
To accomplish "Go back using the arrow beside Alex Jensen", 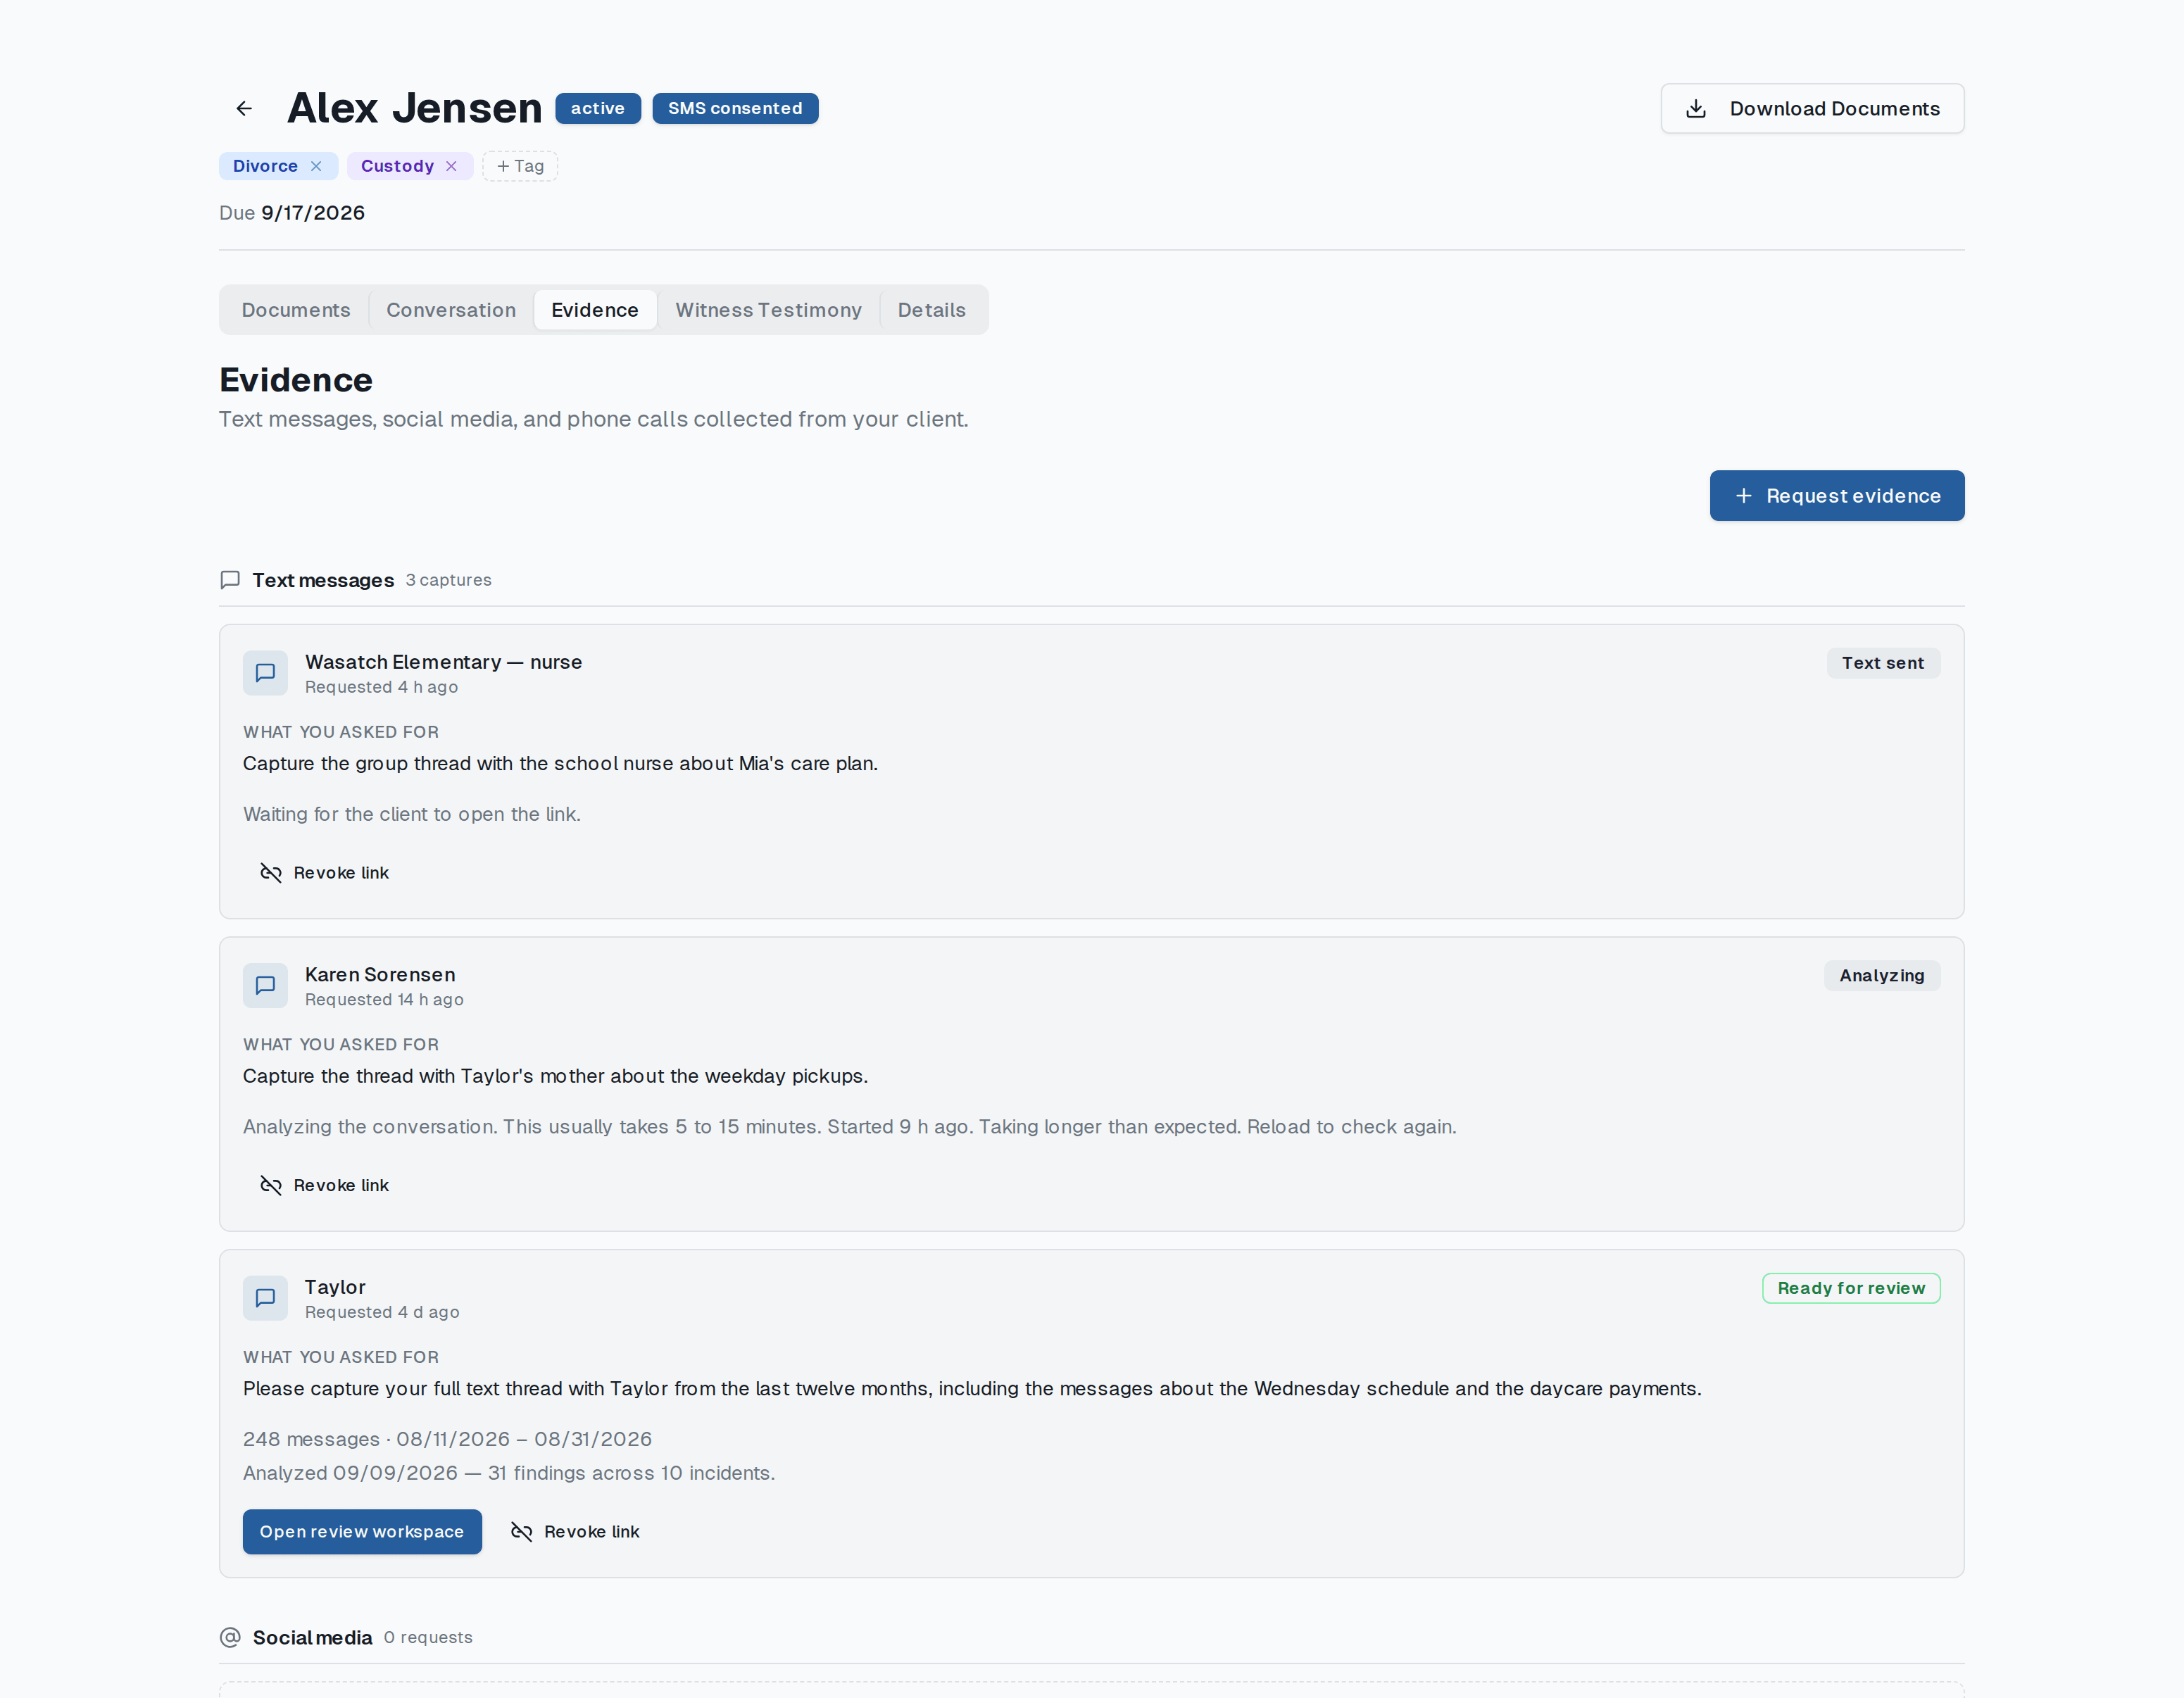I will (244, 108).
